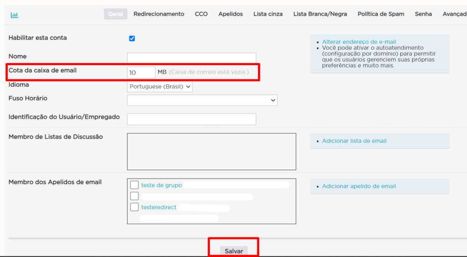Viewport: 467px width, 257px height.
Task: Click the Cota da caixa de email field
Action: click(141, 73)
